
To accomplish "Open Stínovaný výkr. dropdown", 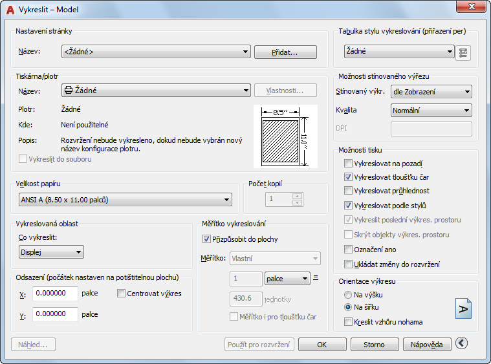I will (x=431, y=92).
